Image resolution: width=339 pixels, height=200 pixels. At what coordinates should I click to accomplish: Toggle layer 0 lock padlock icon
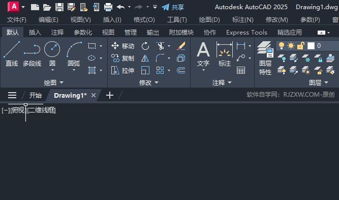coord(300,46)
